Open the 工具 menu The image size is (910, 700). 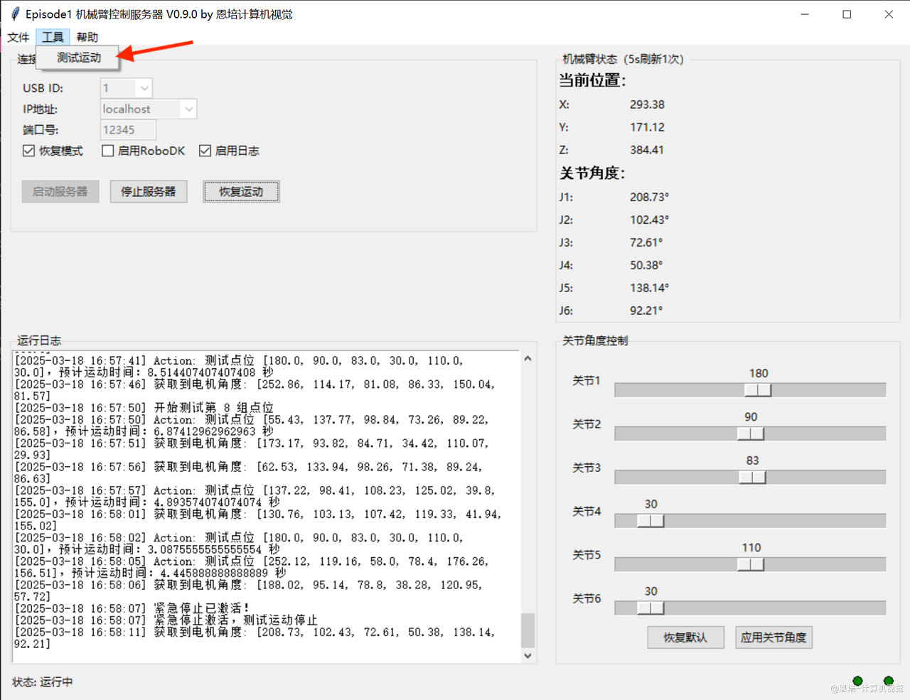[53, 37]
